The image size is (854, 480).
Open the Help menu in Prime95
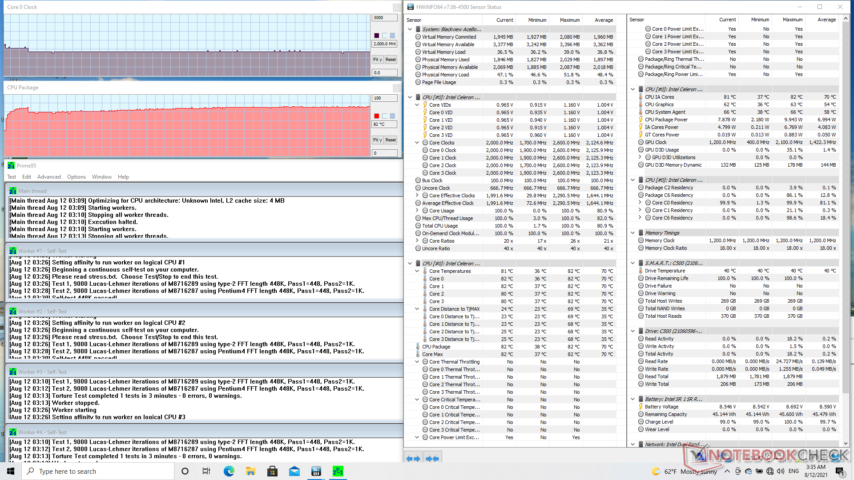tap(123, 177)
